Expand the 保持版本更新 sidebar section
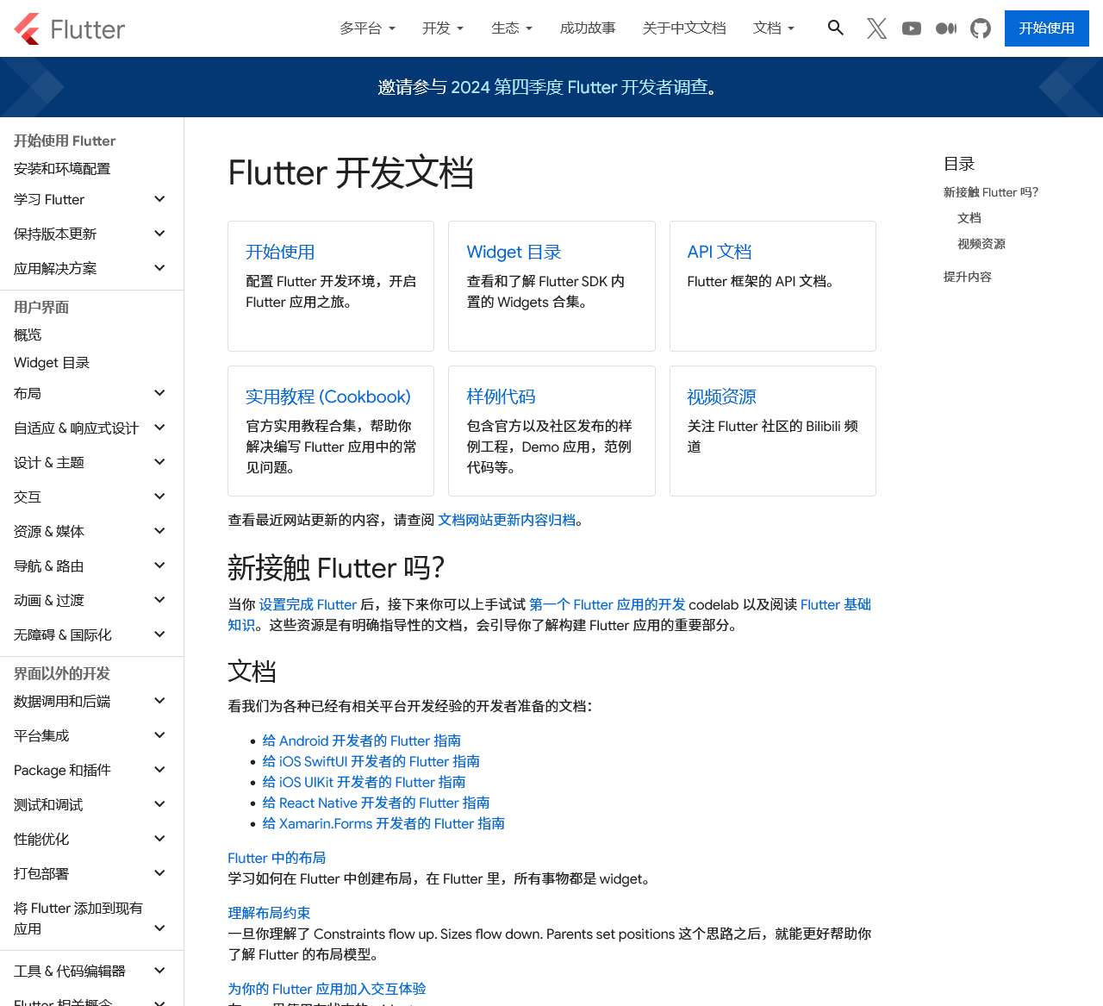 point(90,234)
